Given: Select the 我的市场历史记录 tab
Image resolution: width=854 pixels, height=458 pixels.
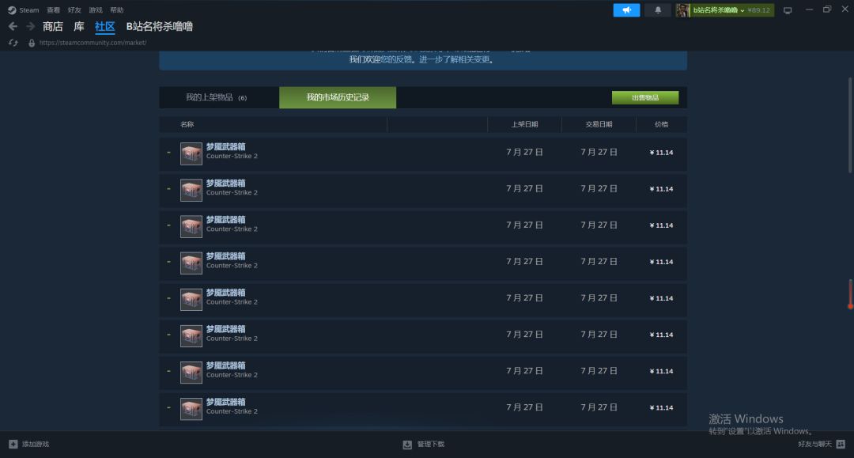Looking at the screenshot, I should (x=338, y=97).
